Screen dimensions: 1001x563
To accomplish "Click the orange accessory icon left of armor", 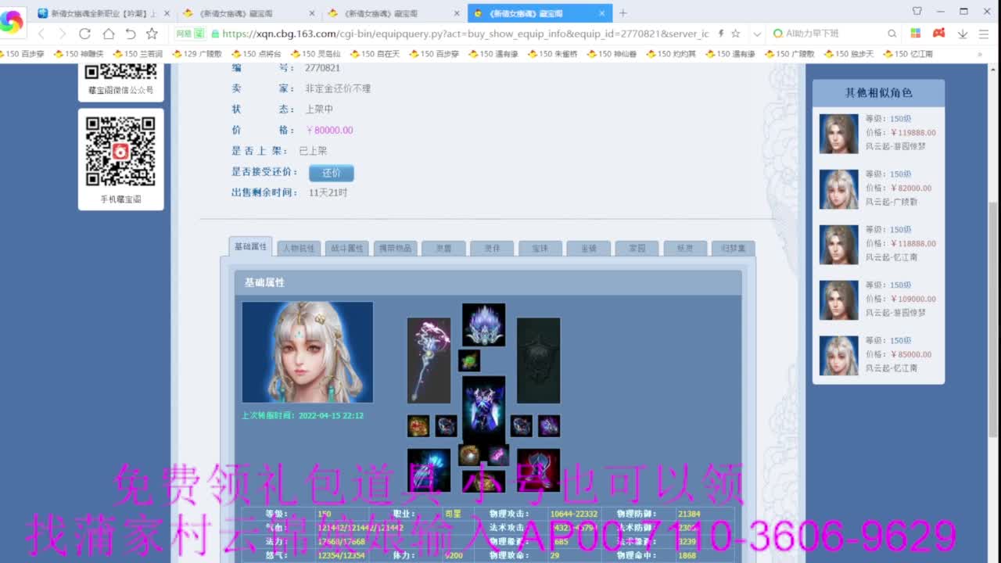I will (x=418, y=425).
